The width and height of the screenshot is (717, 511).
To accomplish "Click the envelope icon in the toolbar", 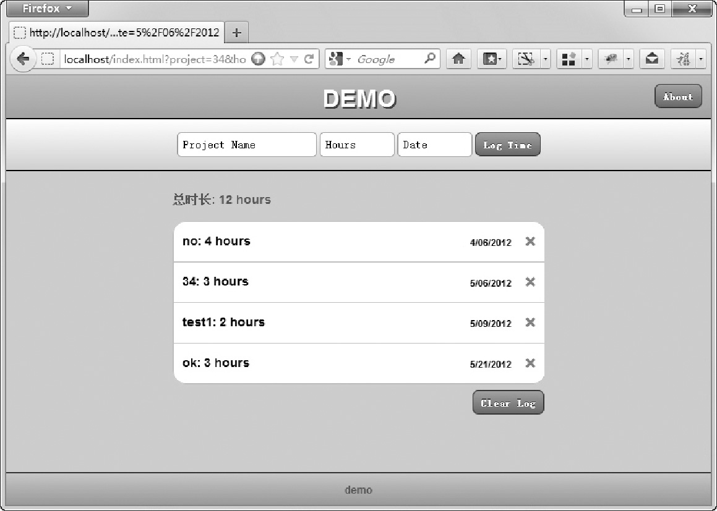I will coord(651,59).
